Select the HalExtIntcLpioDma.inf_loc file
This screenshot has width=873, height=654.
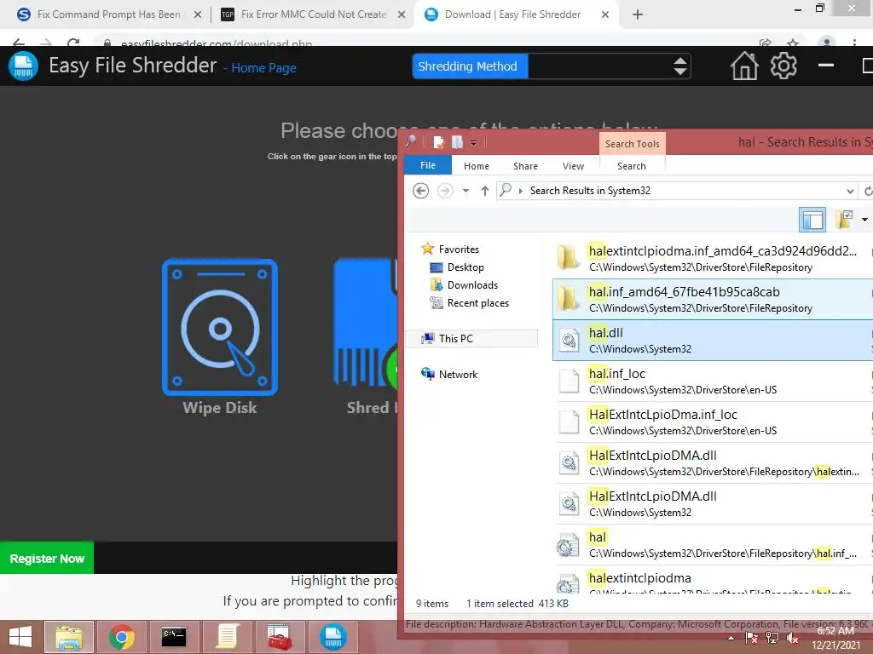[x=712, y=422]
